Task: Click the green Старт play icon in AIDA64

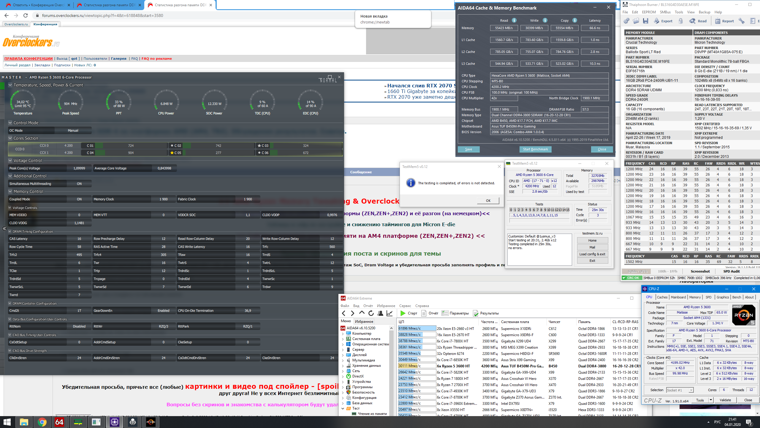Action: pos(403,313)
